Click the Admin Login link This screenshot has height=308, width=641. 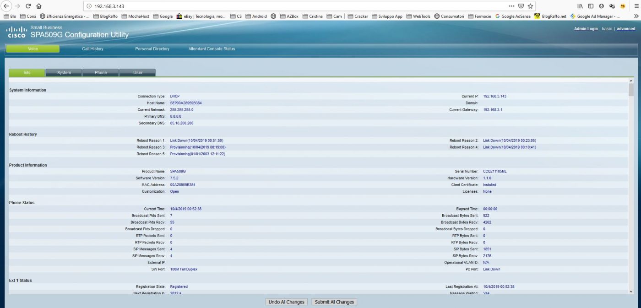[x=586, y=29]
